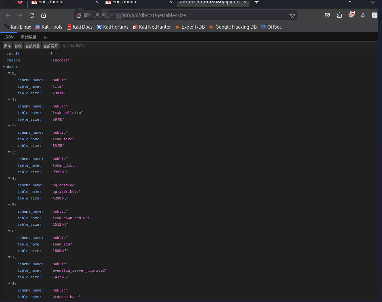
Task: Select the "success" reason value
Action: [60, 60]
